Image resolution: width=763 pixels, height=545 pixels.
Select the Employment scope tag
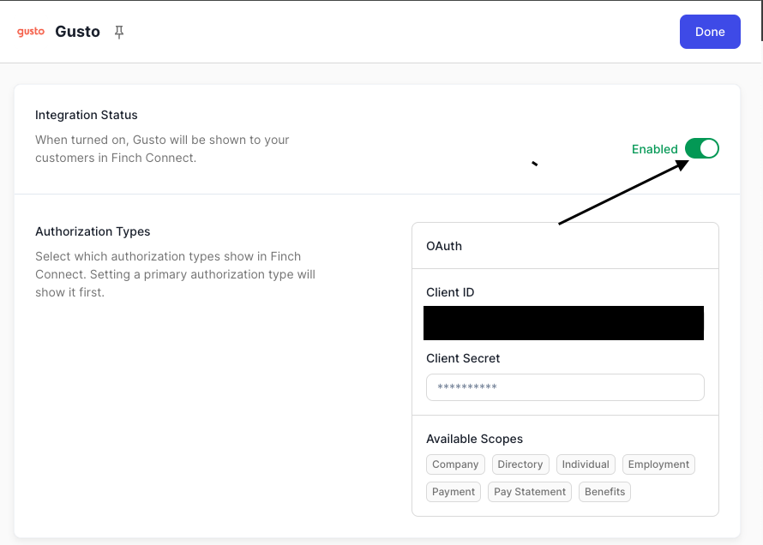point(658,464)
